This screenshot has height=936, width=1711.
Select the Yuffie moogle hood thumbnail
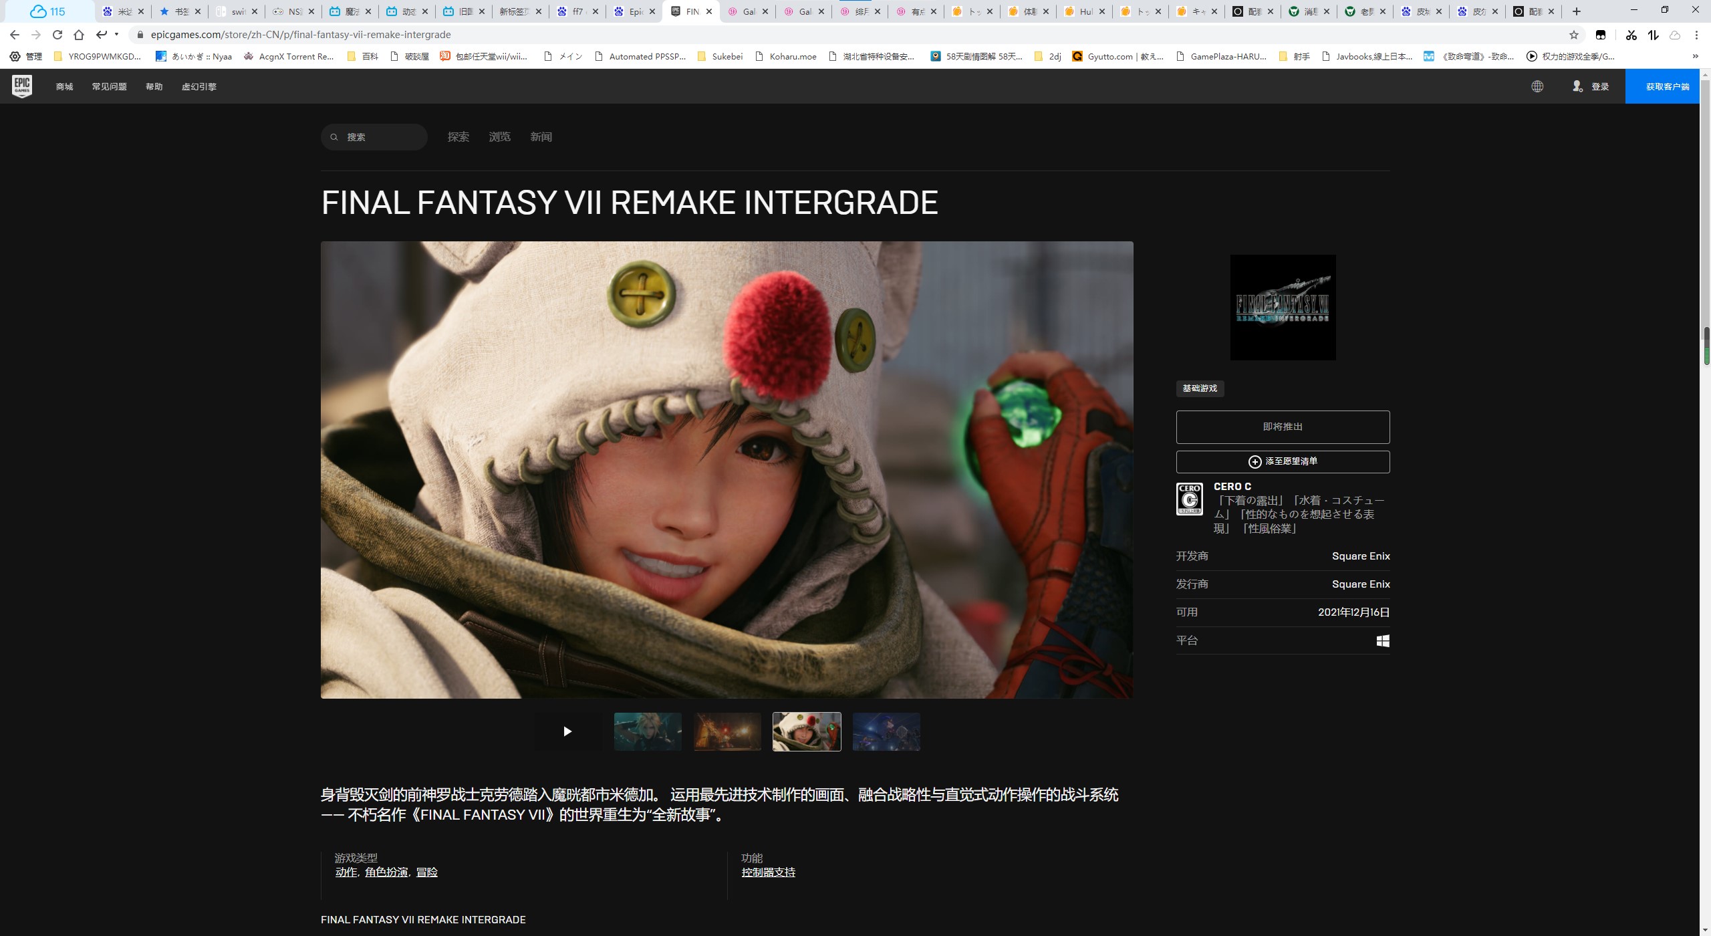[807, 731]
